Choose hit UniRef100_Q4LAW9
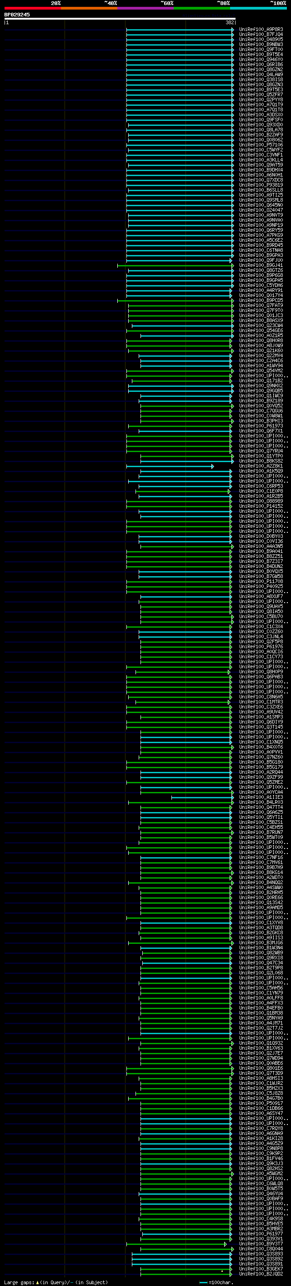This screenshot has height=1286, width=291. click(x=261, y=74)
